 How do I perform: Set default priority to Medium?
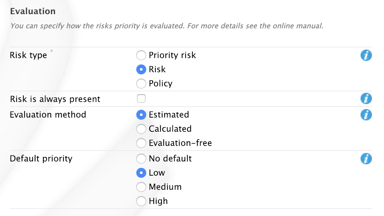(x=141, y=187)
